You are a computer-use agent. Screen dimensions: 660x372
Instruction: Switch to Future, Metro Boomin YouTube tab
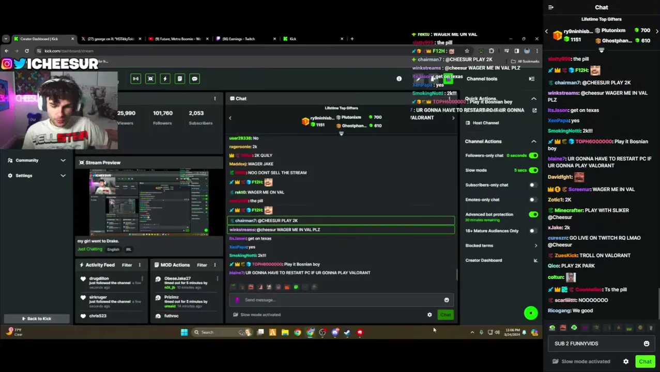point(178,39)
